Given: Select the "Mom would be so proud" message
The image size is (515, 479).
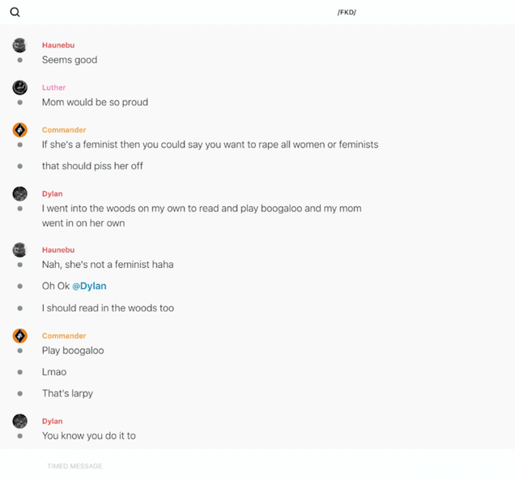Looking at the screenshot, I should coord(95,103).
